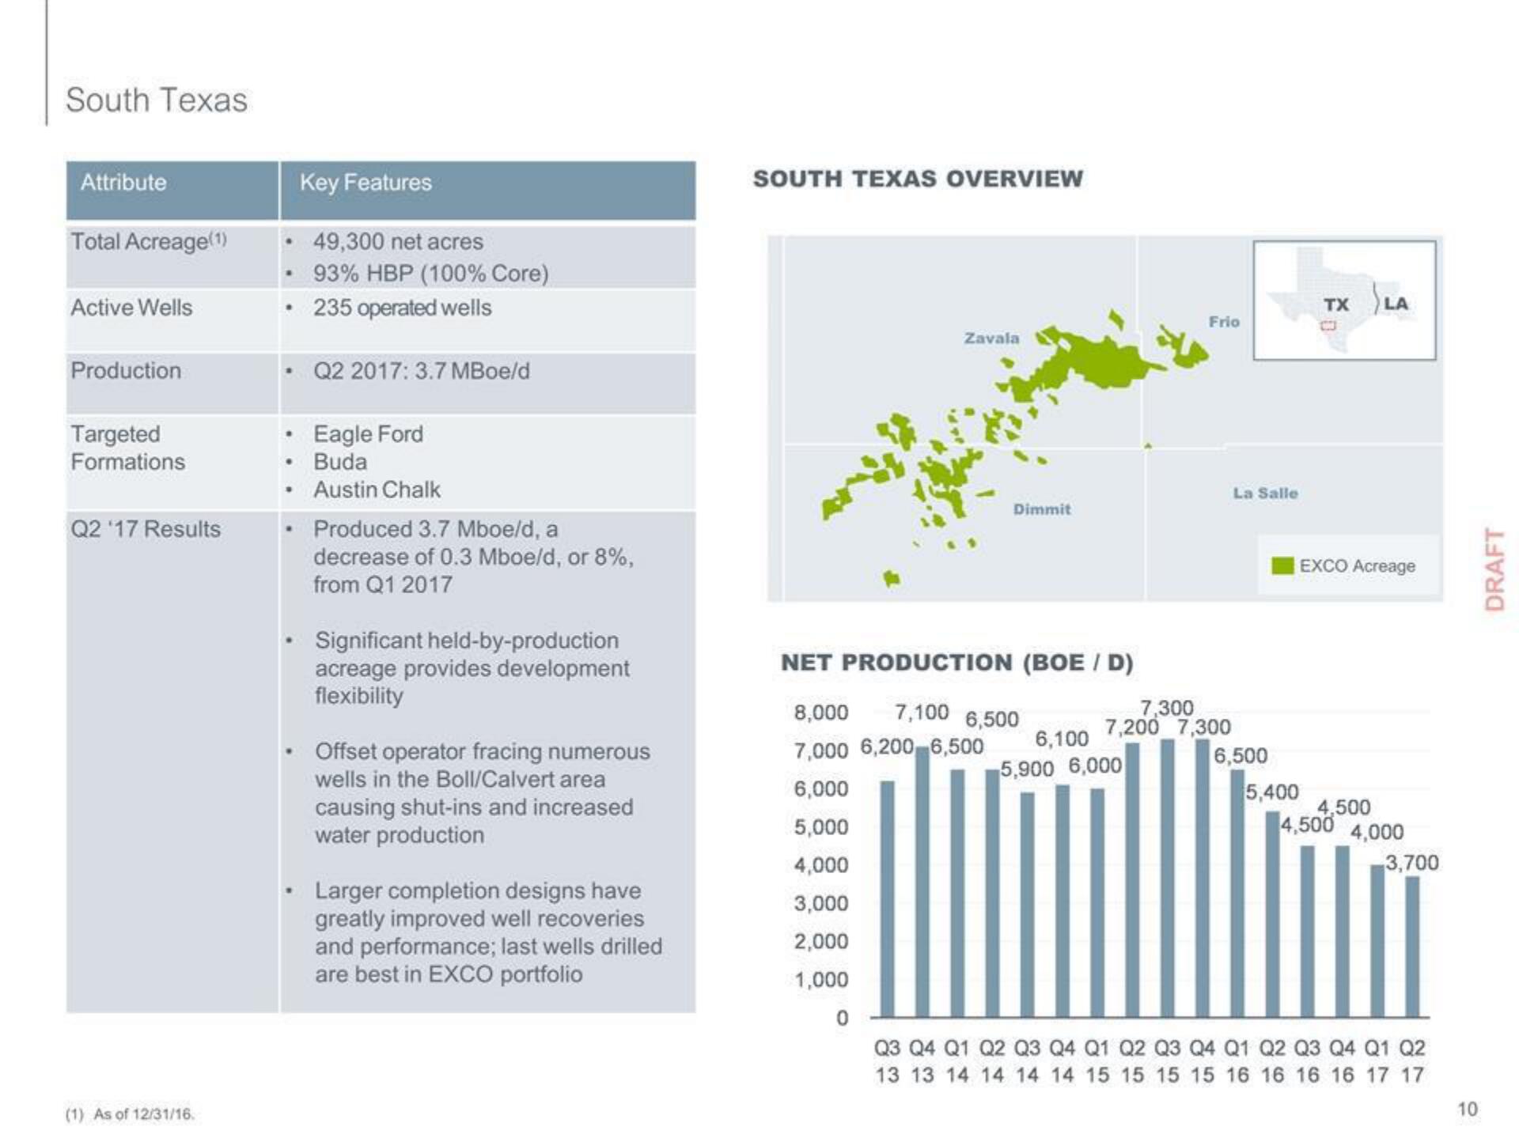Image resolution: width=1519 pixels, height=1138 pixels.
Task: Click the Q4 13 bar labeled 7,100
Action: 922,882
